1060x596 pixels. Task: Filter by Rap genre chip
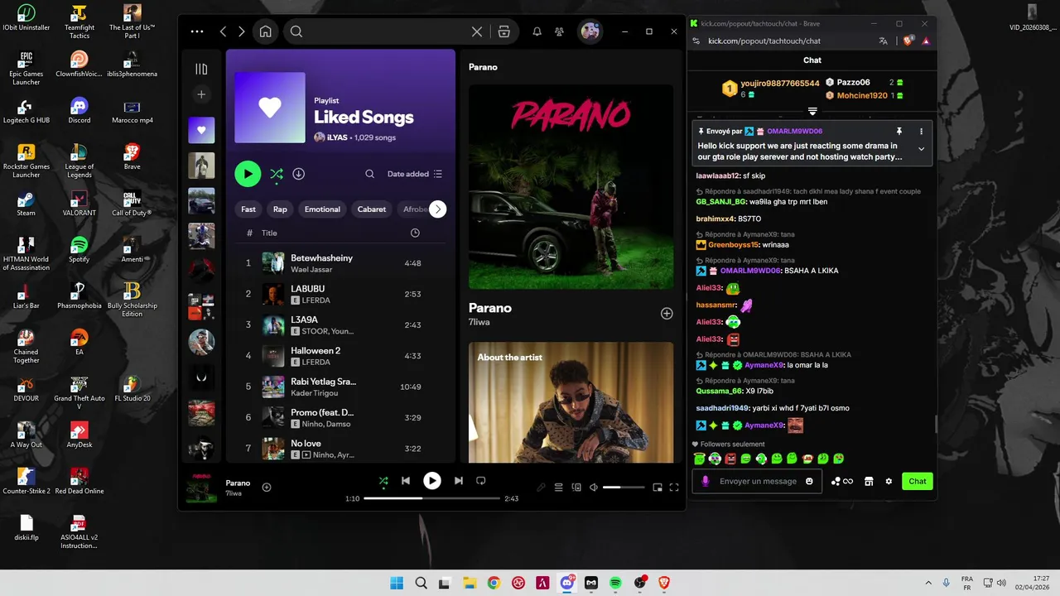pos(280,209)
